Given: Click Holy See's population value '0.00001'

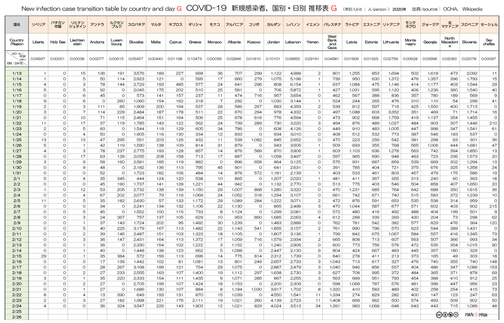Looking at the screenshot, I should (58, 59).
